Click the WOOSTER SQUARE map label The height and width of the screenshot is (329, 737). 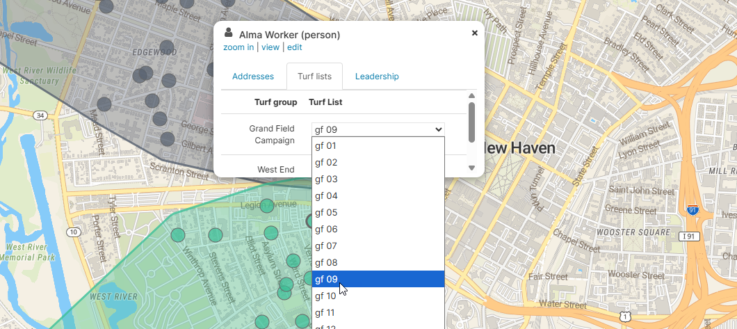pos(633,232)
